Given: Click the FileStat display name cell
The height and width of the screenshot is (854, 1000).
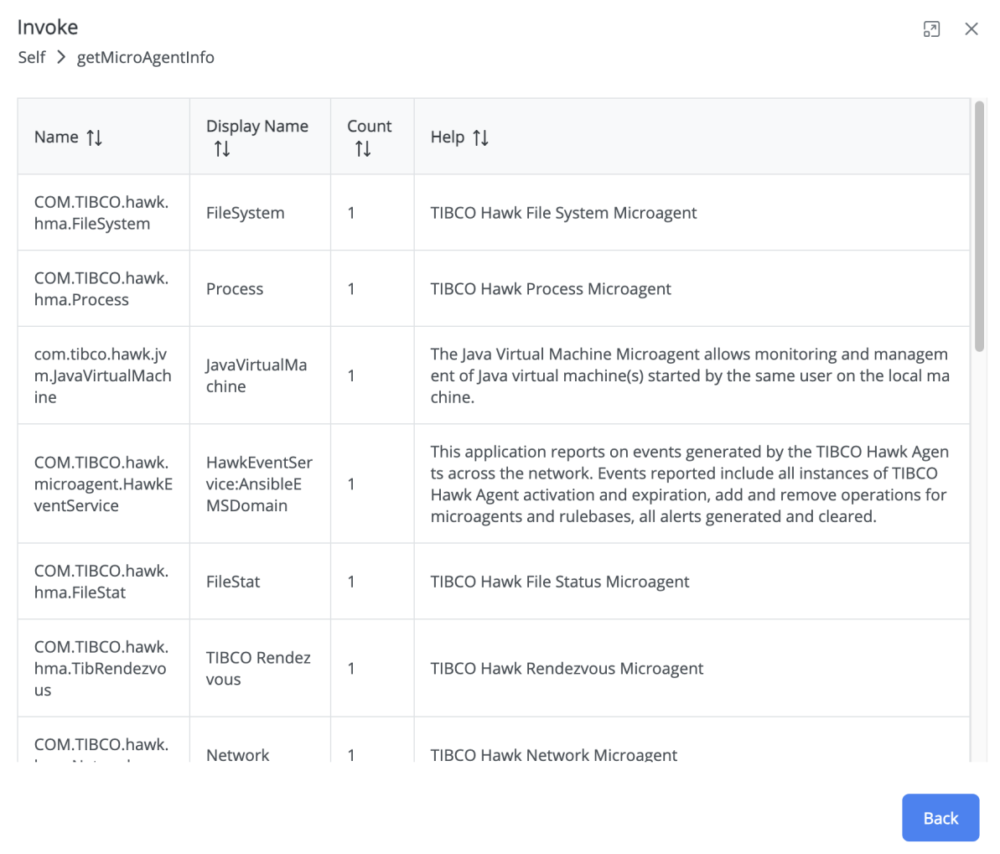Looking at the screenshot, I should (233, 582).
